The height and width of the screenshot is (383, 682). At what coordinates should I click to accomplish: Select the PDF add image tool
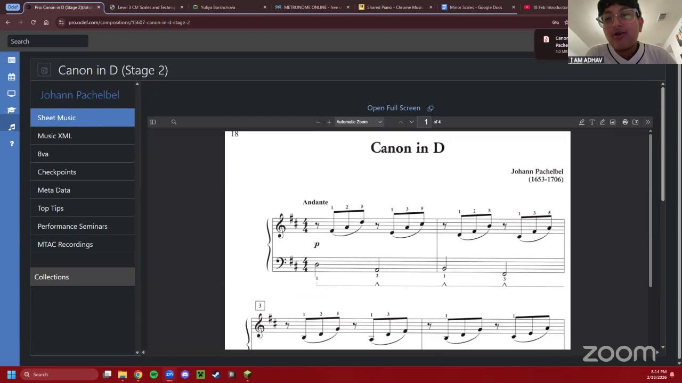click(x=613, y=122)
